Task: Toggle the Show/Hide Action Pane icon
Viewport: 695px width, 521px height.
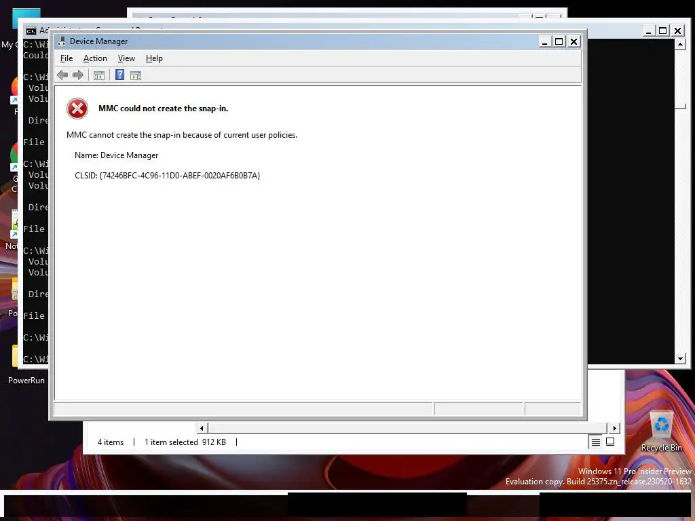Action: (136, 76)
